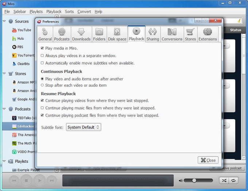Open the Convert menu
Viewport: 248px width, 191px height.
point(84,12)
